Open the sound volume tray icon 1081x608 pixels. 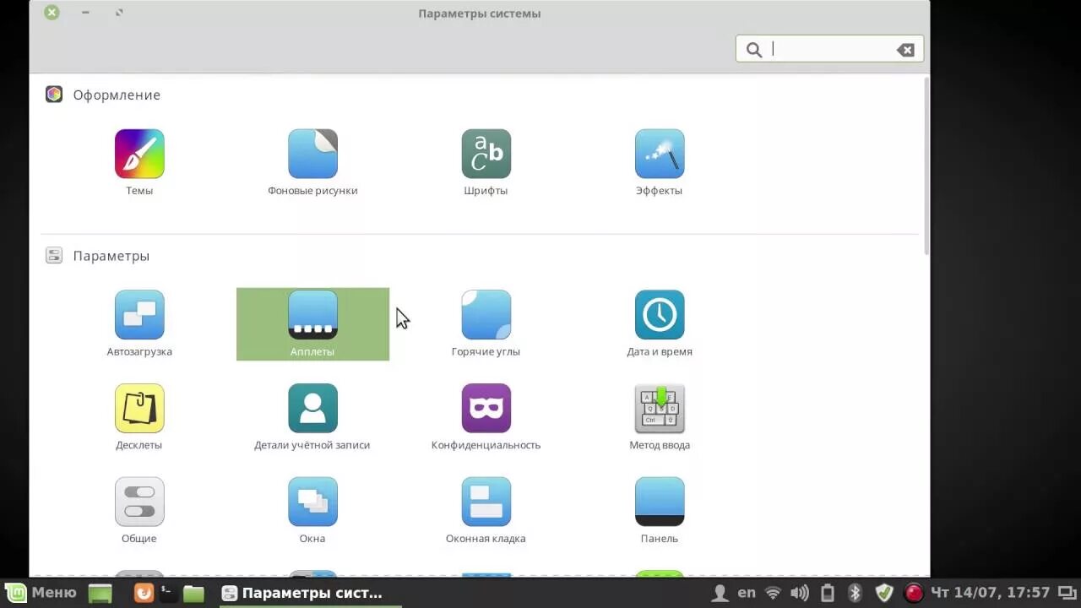pyautogui.click(x=799, y=594)
